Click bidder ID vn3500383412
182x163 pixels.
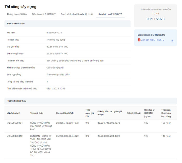15,136
